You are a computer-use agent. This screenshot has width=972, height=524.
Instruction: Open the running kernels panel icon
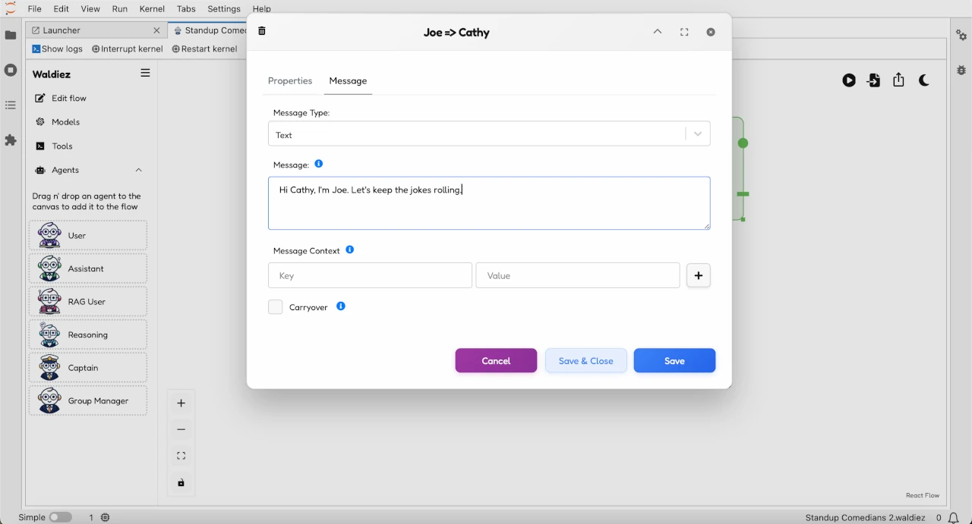[x=11, y=71]
